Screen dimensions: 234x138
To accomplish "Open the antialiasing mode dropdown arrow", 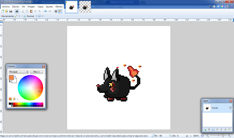I will click(43, 16).
